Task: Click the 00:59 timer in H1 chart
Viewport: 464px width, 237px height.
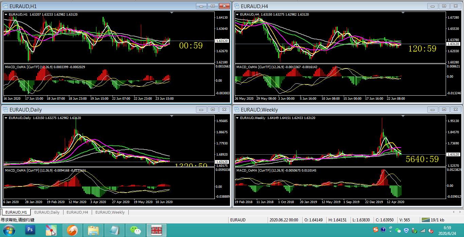Action: 191,45
